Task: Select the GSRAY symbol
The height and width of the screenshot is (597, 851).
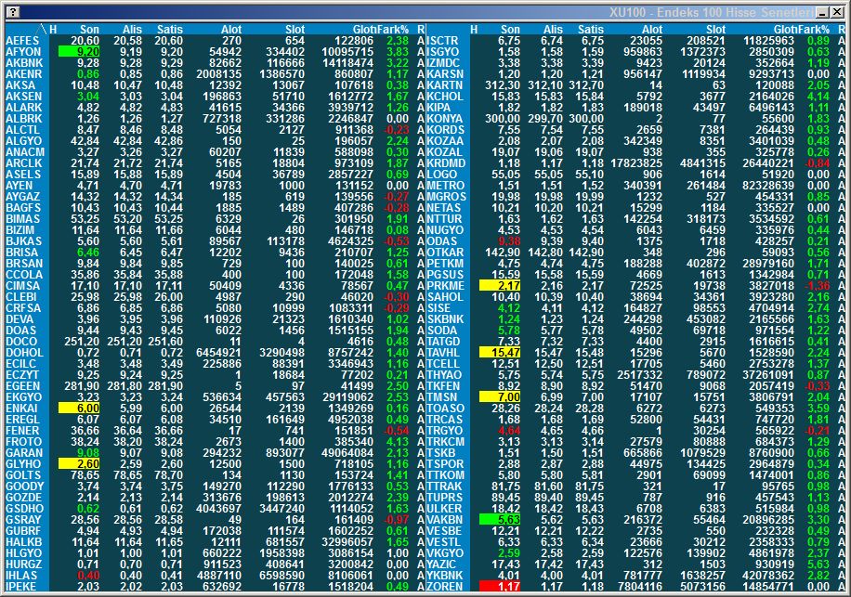Action: pos(23,519)
